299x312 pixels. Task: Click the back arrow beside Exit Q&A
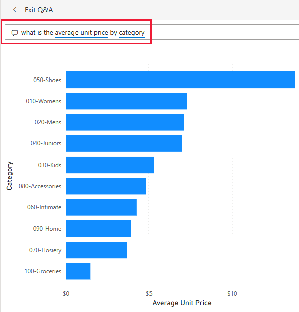tap(15, 10)
